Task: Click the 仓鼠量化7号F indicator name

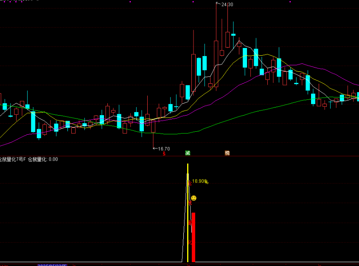Action: pos(13,159)
